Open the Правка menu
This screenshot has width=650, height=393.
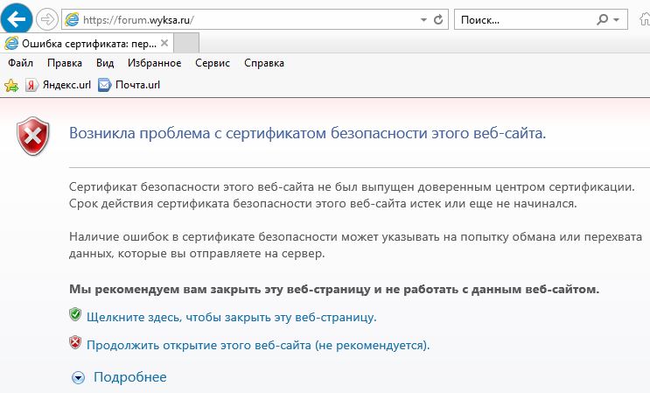[x=65, y=63]
